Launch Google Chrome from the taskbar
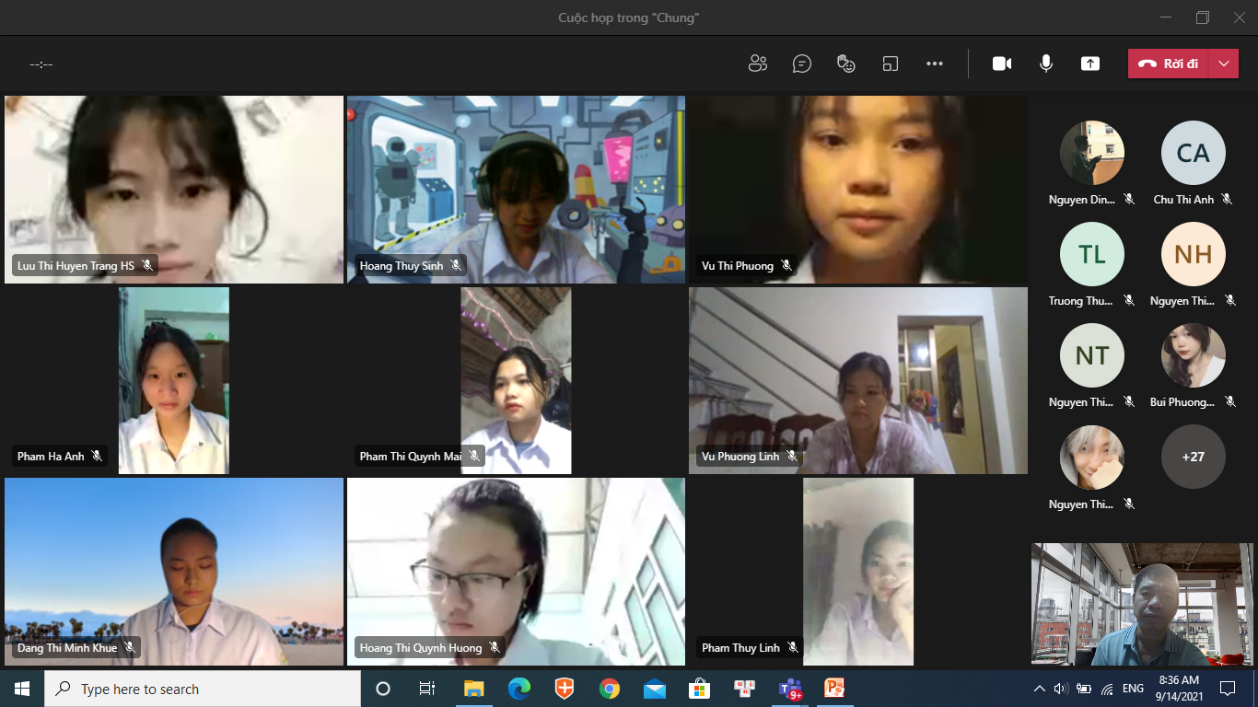1258x707 pixels. click(610, 689)
